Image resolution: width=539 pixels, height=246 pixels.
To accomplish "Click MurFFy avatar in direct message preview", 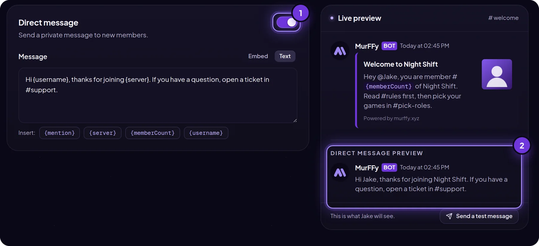I will point(340,173).
